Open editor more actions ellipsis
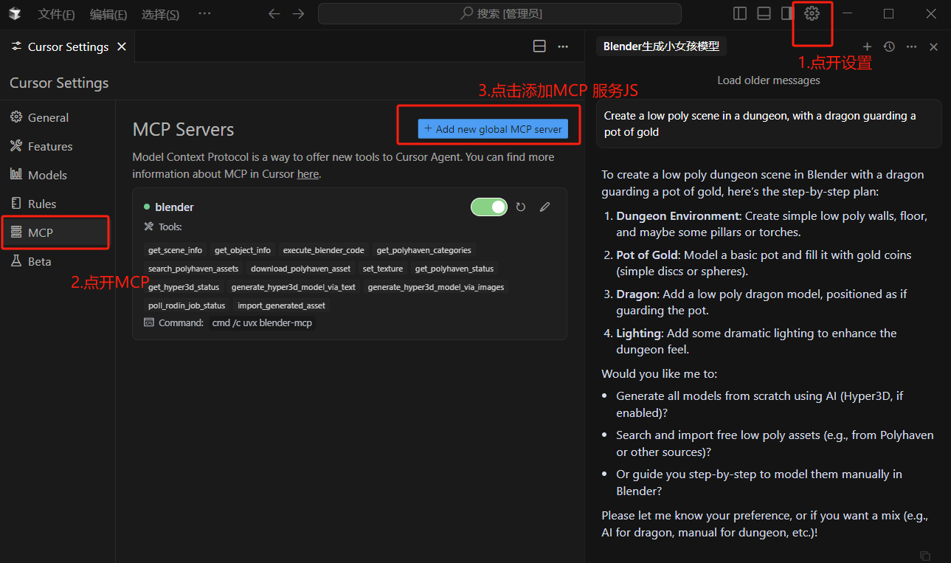This screenshot has width=951, height=563. point(563,46)
